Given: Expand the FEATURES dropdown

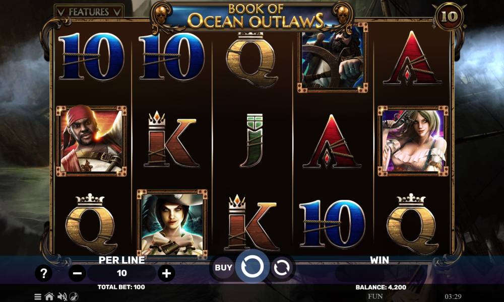Looking at the screenshot, I should pyautogui.click(x=89, y=12).
